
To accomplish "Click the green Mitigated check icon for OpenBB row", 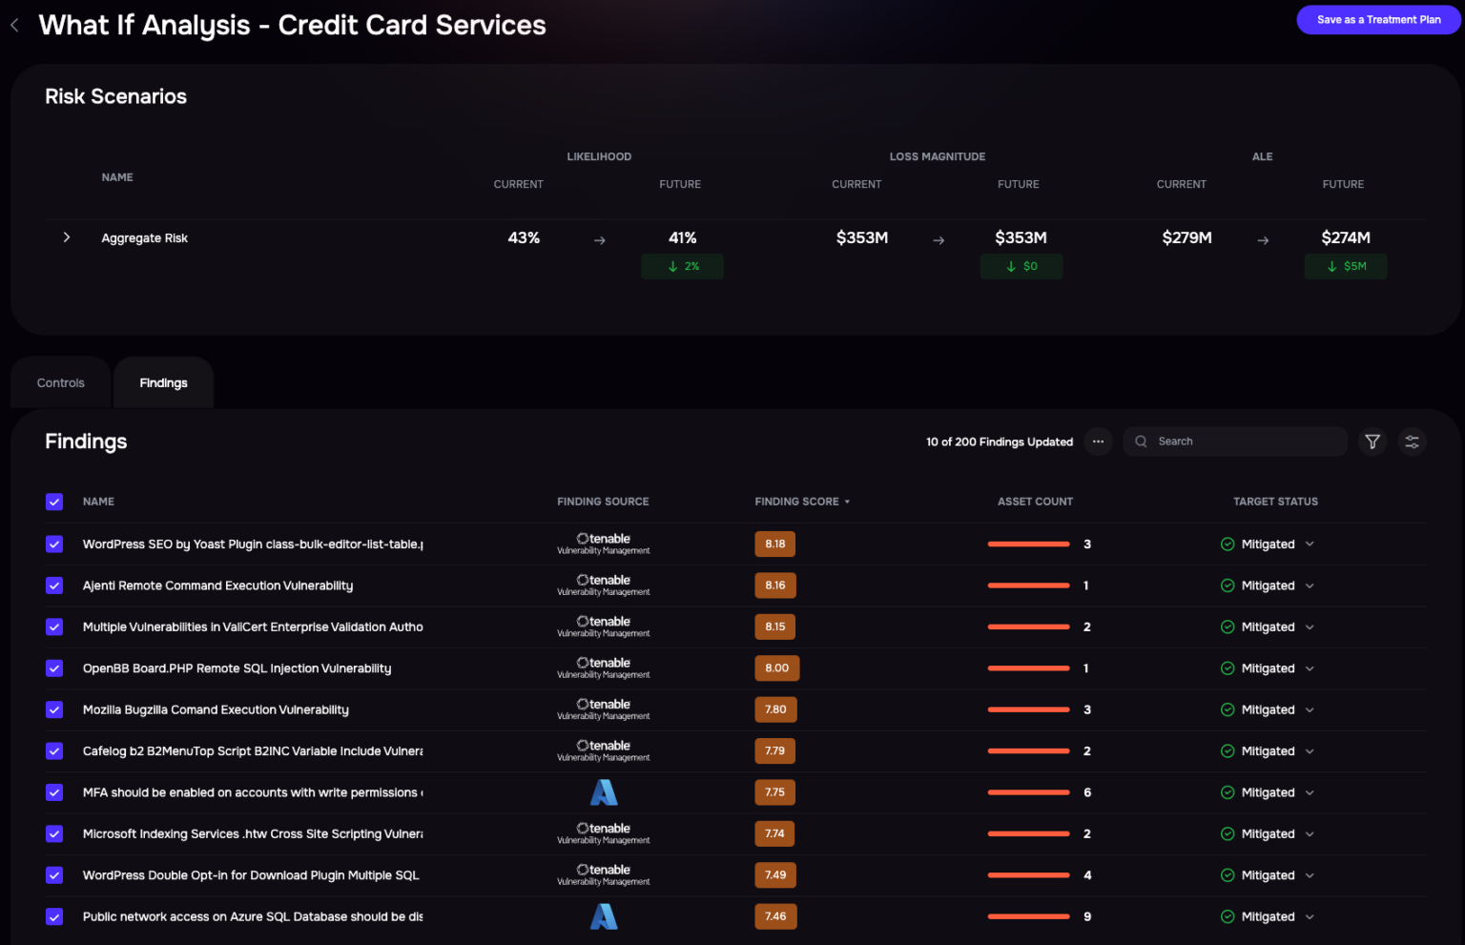I will (x=1228, y=668).
